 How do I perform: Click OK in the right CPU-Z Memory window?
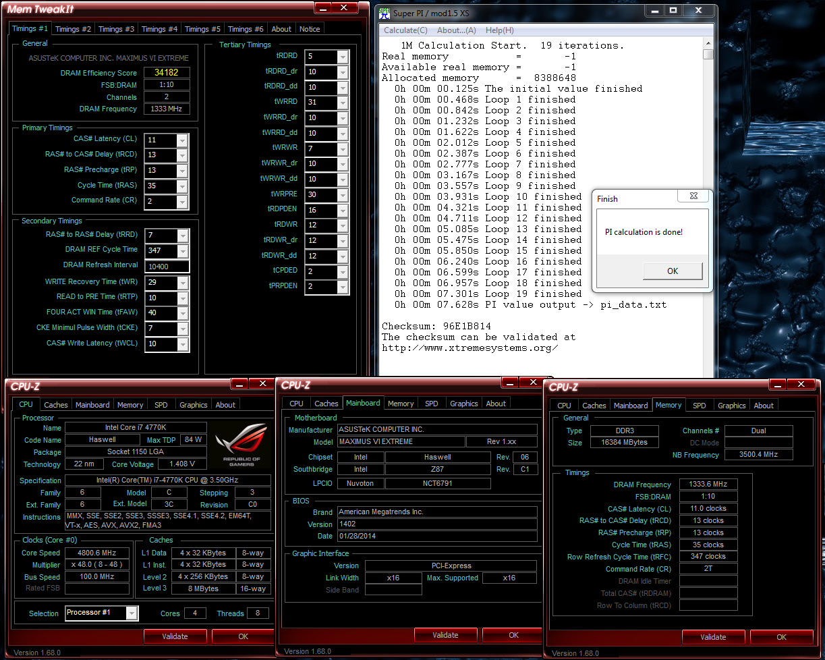pos(781,637)
